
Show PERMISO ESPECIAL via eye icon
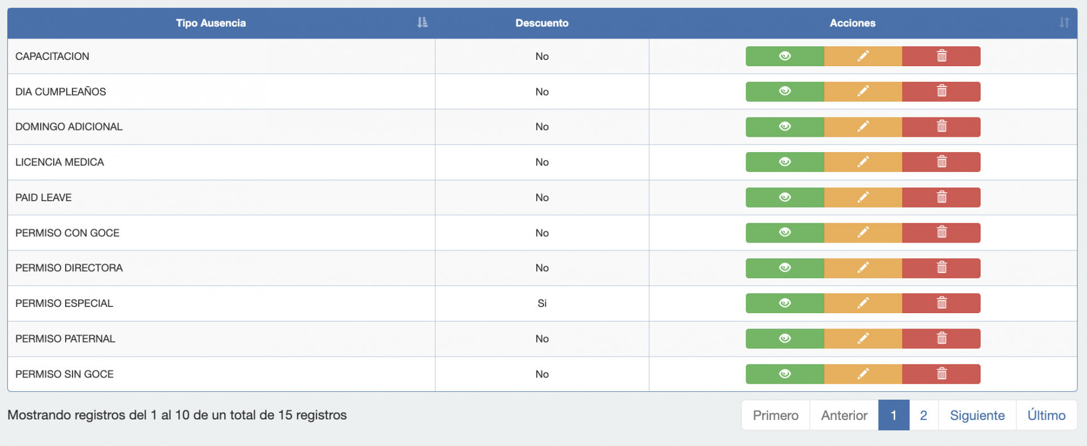(785, 304)
